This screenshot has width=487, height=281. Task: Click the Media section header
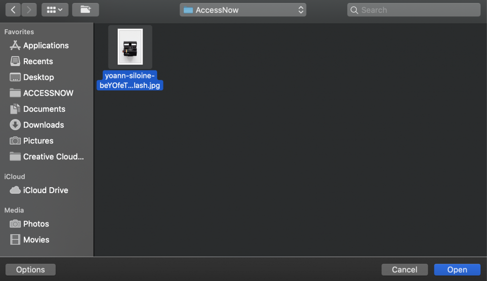point(14,211)
